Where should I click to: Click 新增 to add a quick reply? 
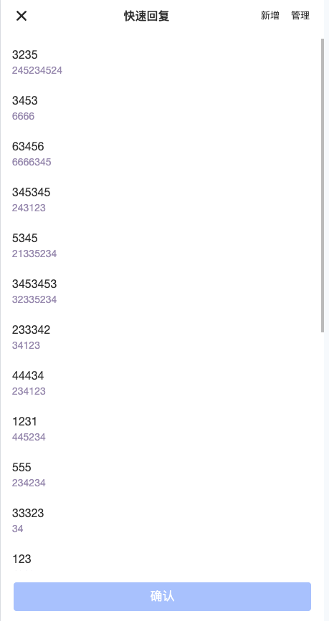point(270,16)
